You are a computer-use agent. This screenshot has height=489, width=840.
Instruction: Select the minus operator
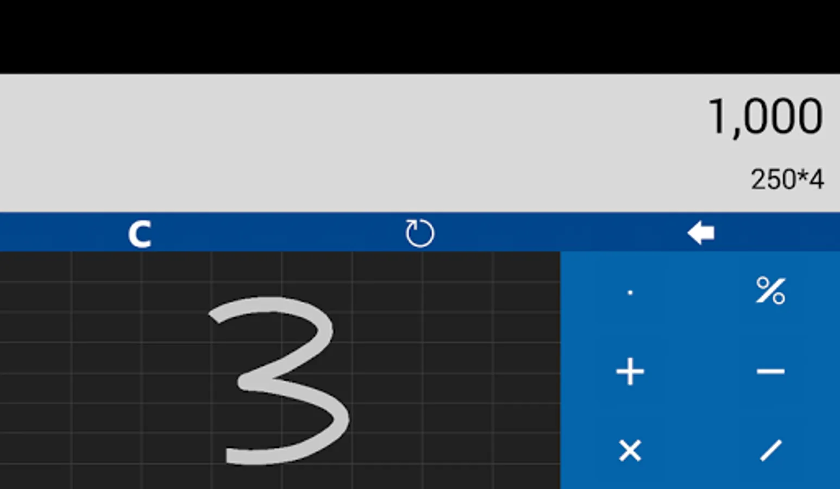pyautogui.click(x=770, y=372)
